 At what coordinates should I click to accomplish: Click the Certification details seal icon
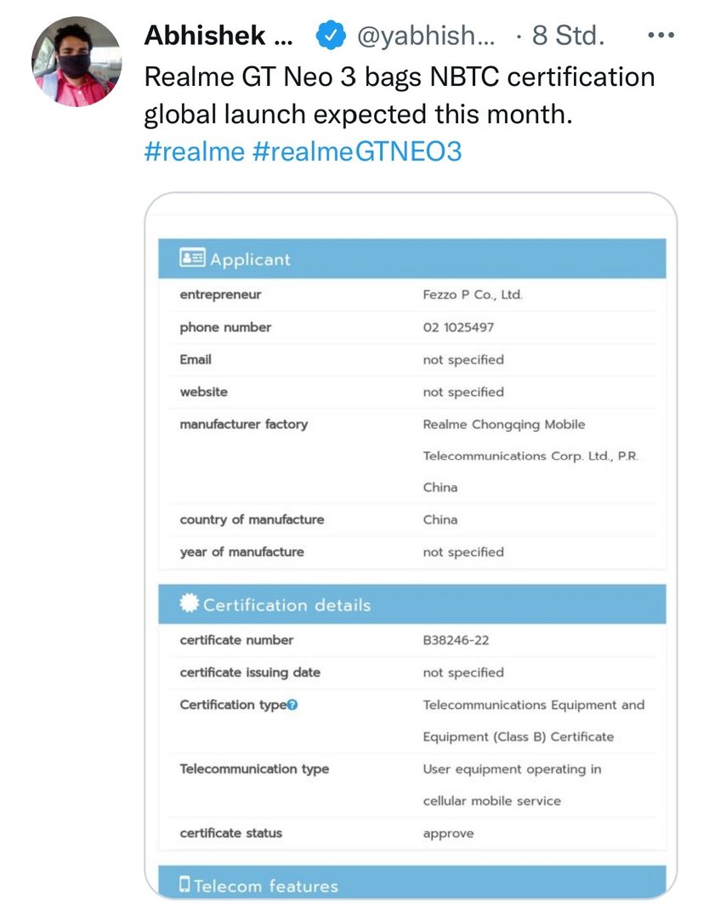click(x=190, y=603)
